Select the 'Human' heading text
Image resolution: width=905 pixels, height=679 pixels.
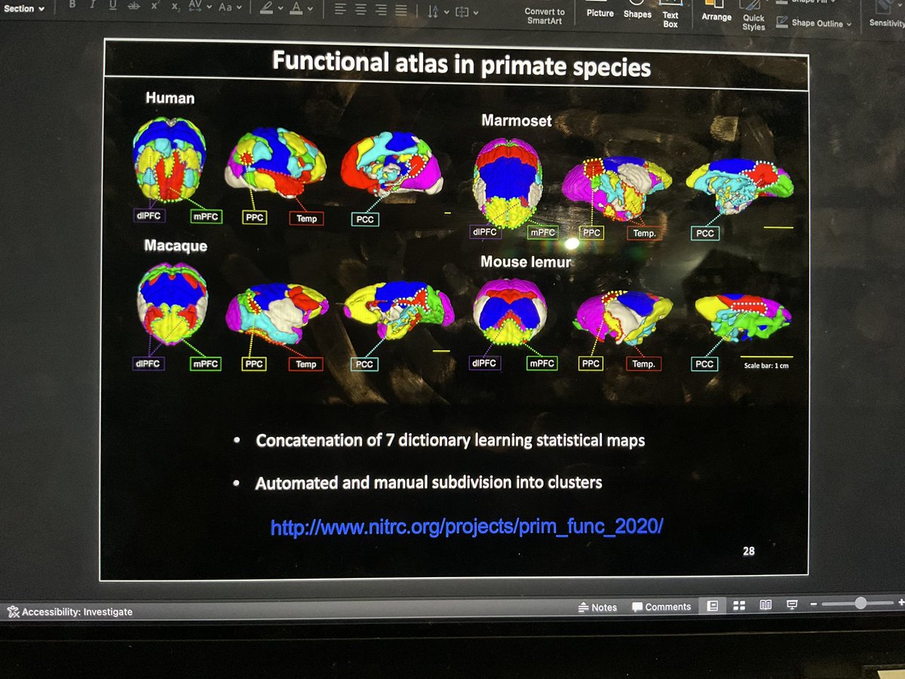pyautogui.click(x=170, y=98)
